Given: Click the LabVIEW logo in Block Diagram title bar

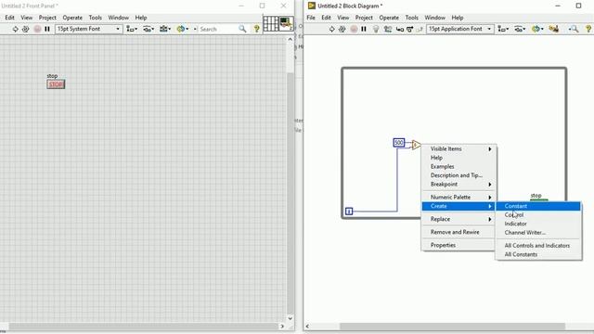Looking at the screenshot, I should pos(312,6).
